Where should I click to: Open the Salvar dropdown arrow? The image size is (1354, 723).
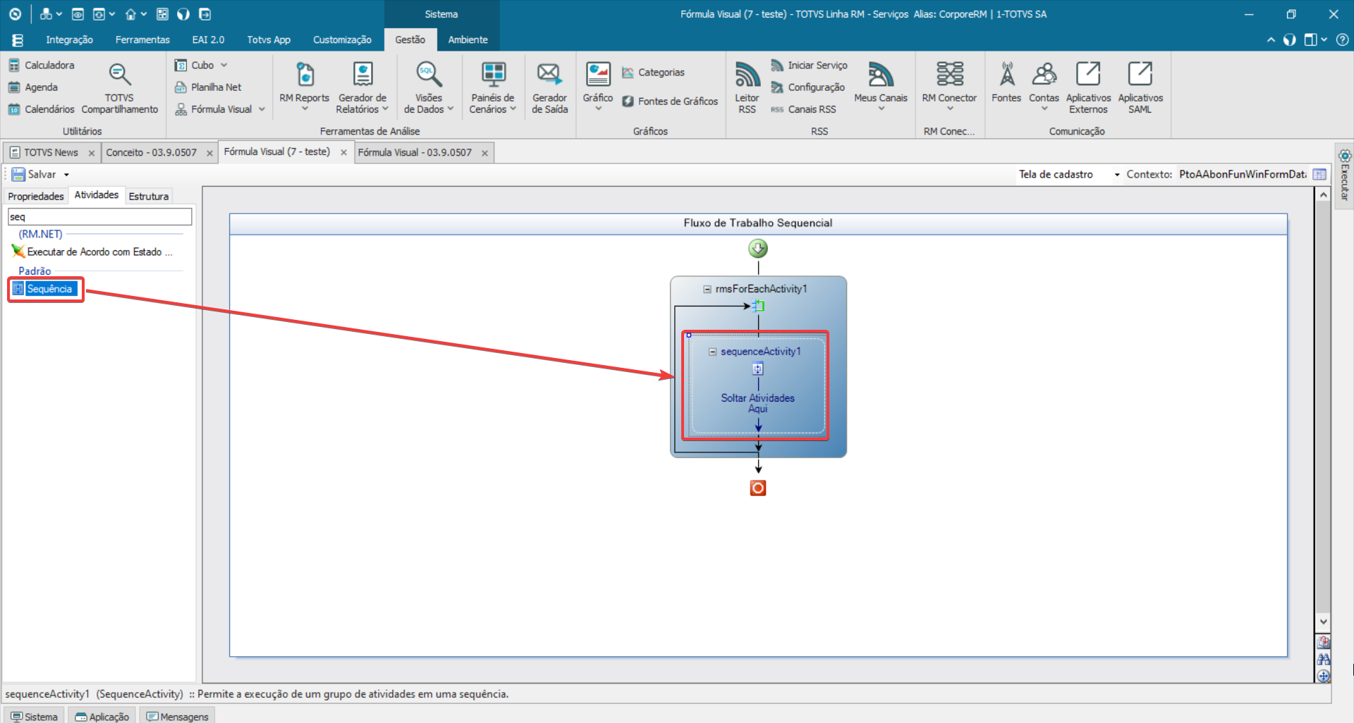[x=67, y=175]
